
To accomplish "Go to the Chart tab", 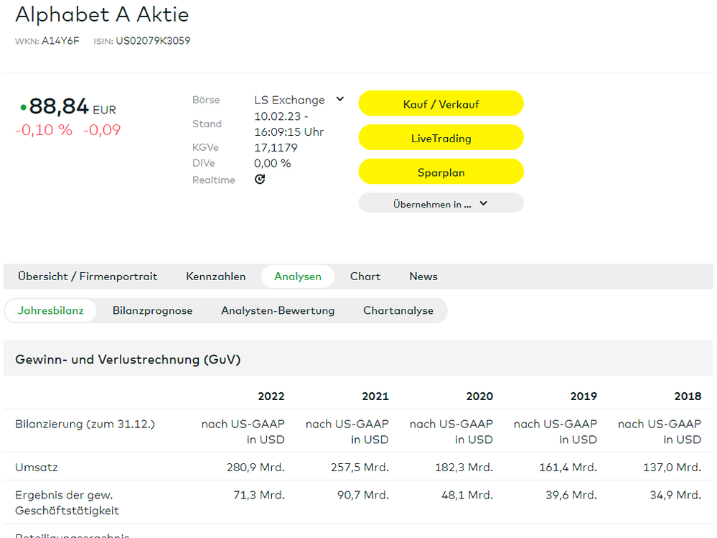I will [365, 277].
